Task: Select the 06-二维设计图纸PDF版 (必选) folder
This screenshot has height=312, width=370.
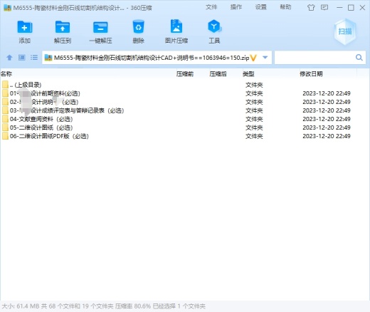Action: (x=49, y=136)
